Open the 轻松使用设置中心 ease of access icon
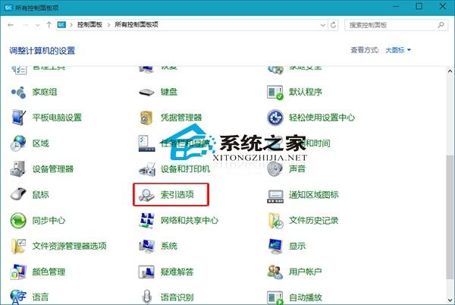The height and width of the screenshot is (305, 455). tap(275, 118)
